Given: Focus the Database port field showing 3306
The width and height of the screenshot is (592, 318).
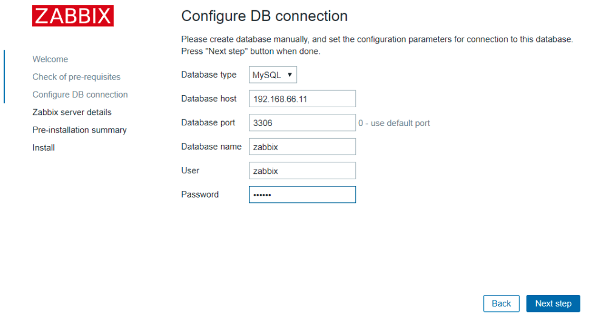Looking at the screenshot, I should [x=302, y=123].
